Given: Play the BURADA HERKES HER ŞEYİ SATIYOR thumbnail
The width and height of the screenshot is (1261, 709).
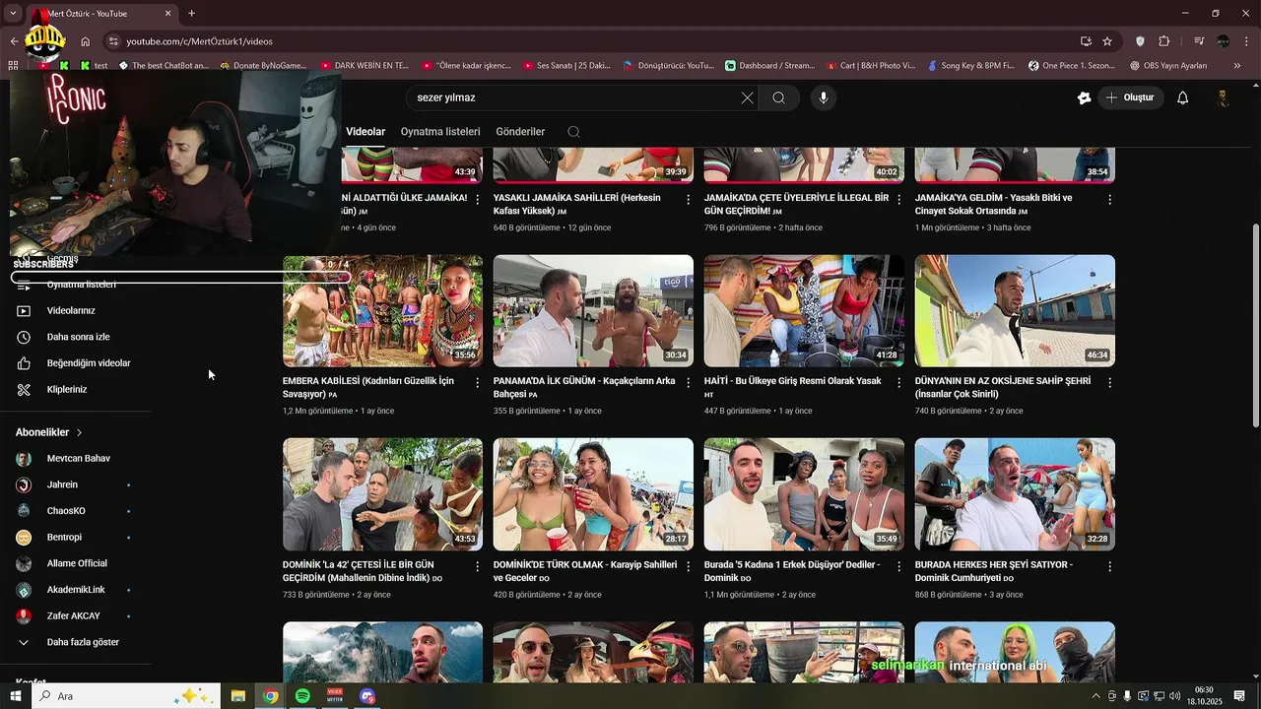Looking at the screenshot, I should [x=1015, y=494].
